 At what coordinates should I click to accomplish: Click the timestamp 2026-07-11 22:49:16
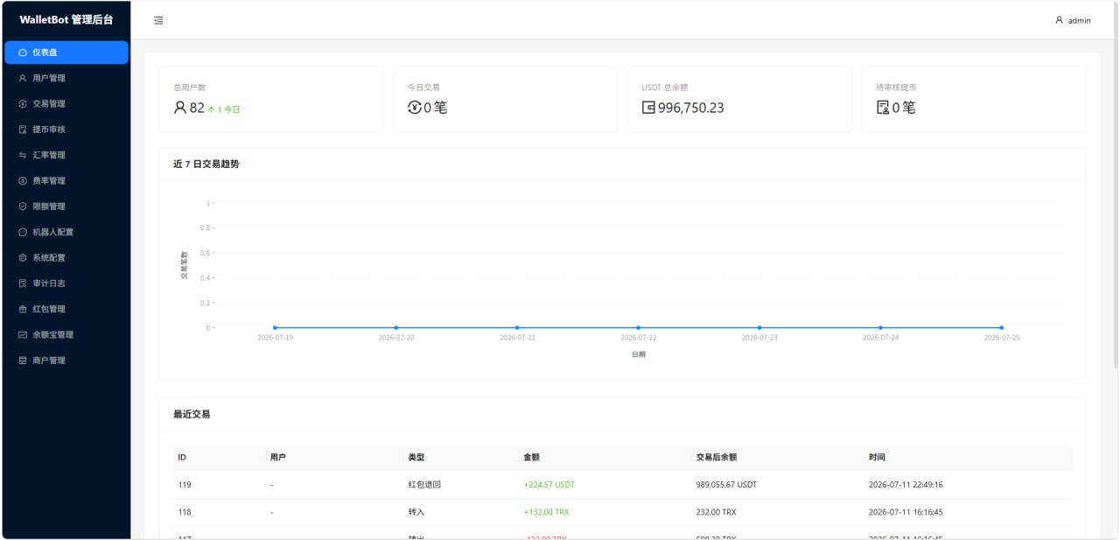tap(906, 485)
